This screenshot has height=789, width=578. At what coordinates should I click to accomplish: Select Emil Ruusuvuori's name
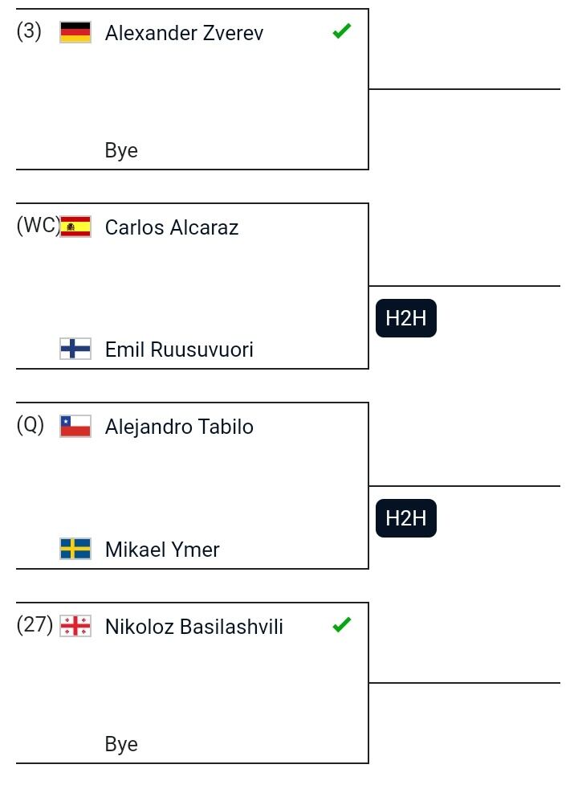click(x=179, y=350)
